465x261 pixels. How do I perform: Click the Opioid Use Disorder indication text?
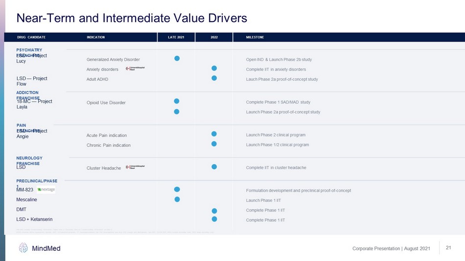click(x=106, y=103)
